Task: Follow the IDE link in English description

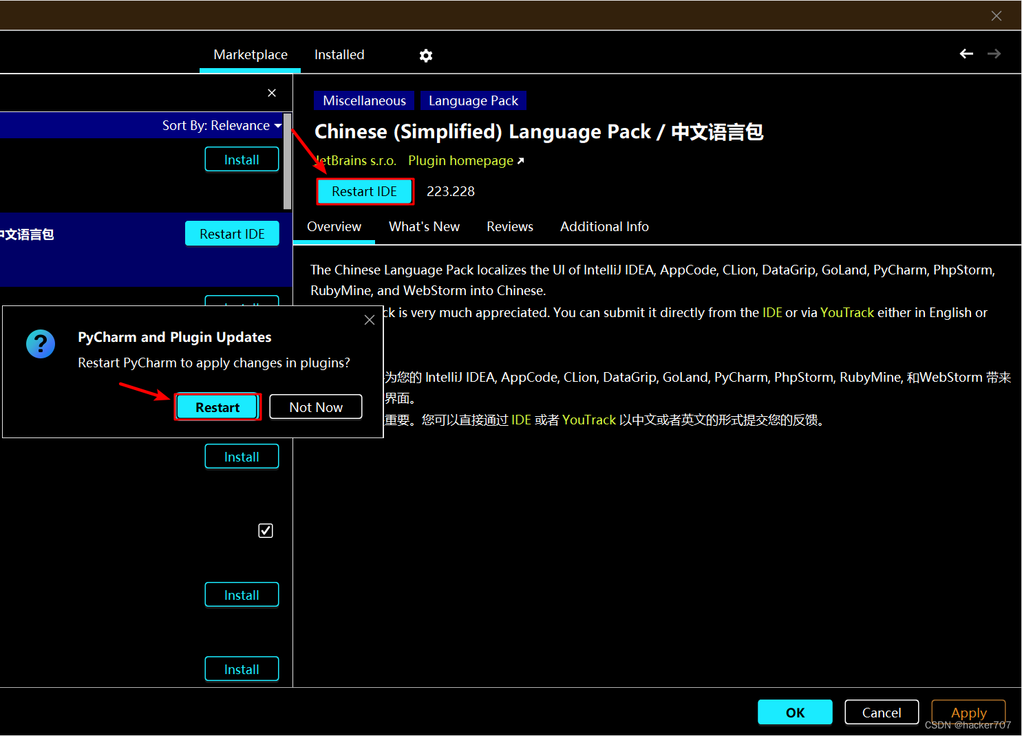Action: [x=772, y=312]
